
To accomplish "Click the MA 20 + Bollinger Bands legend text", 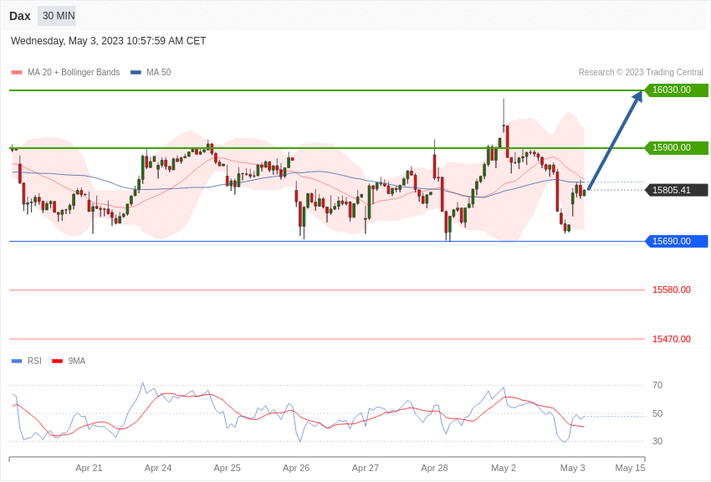I will coord(74,73).
